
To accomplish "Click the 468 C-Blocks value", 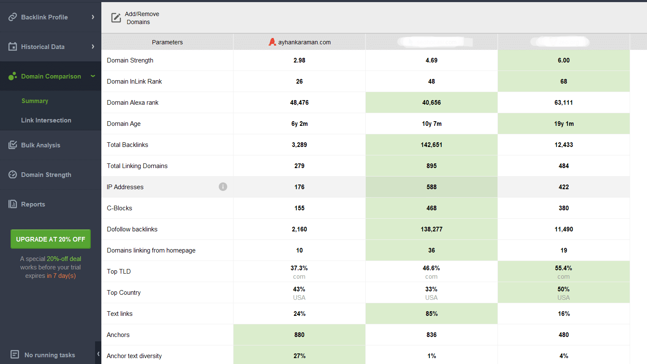I will 432,208.
